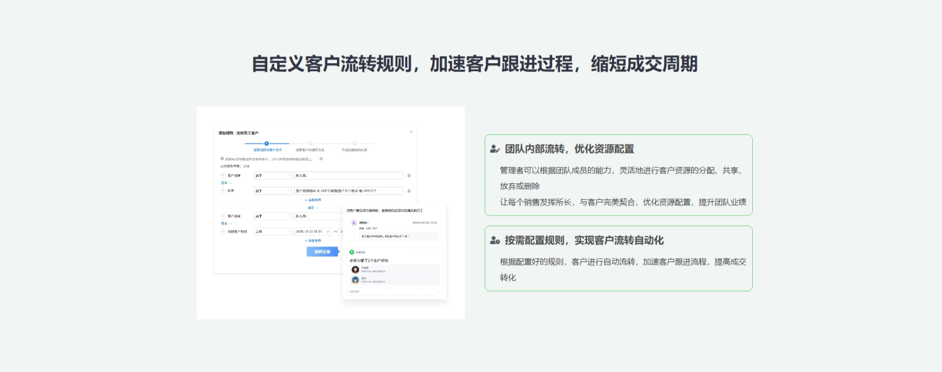The height and width of the screenshot is (372, 942).
Task: Click the purple transfer icon in record popup
Action: (x=354, y=223)
